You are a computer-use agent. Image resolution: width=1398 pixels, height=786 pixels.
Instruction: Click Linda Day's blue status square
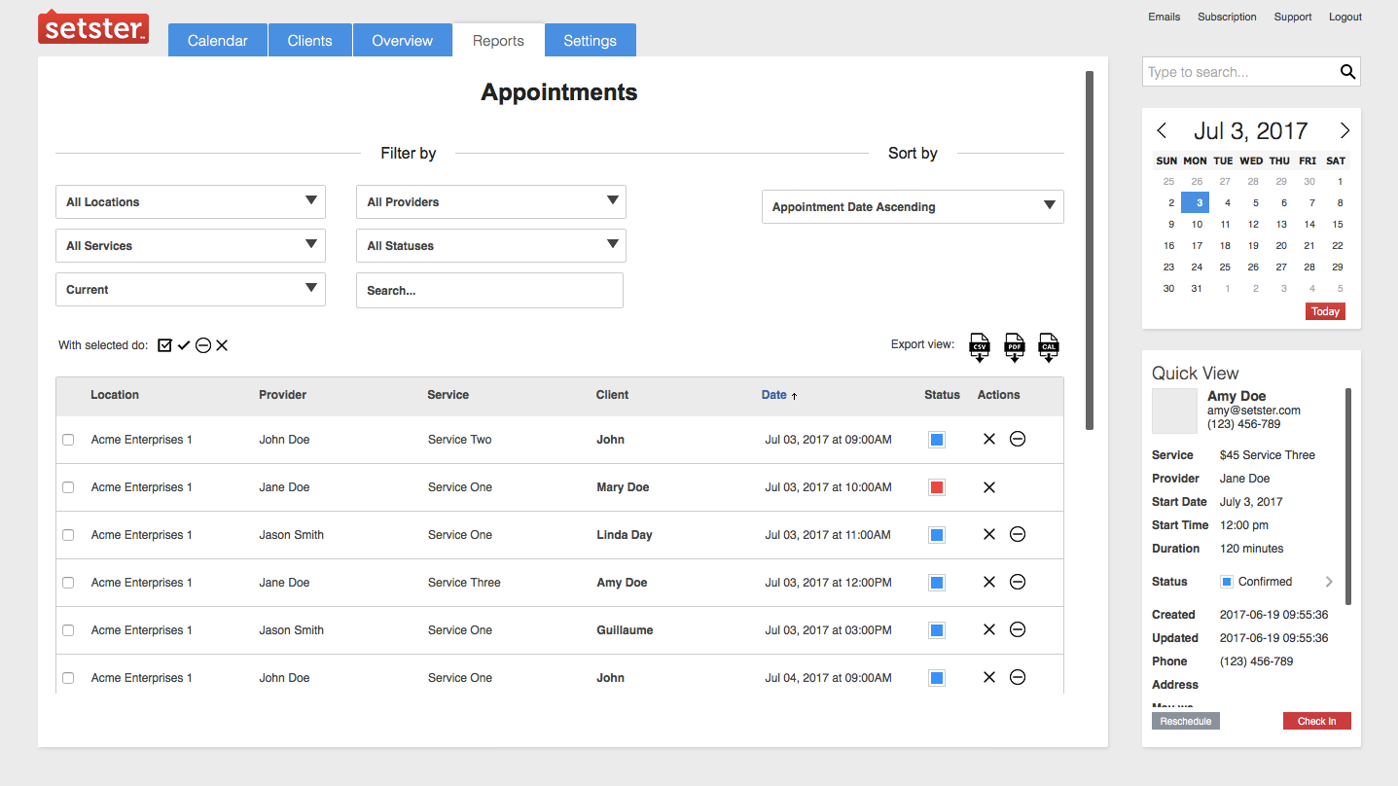point(937,535)
